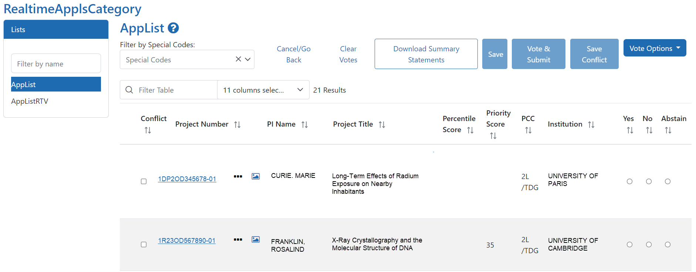696x272 pixels.
Task: Clear Special Codes filter with X icon
Action: pyautogui.click(x=239, y=59)
